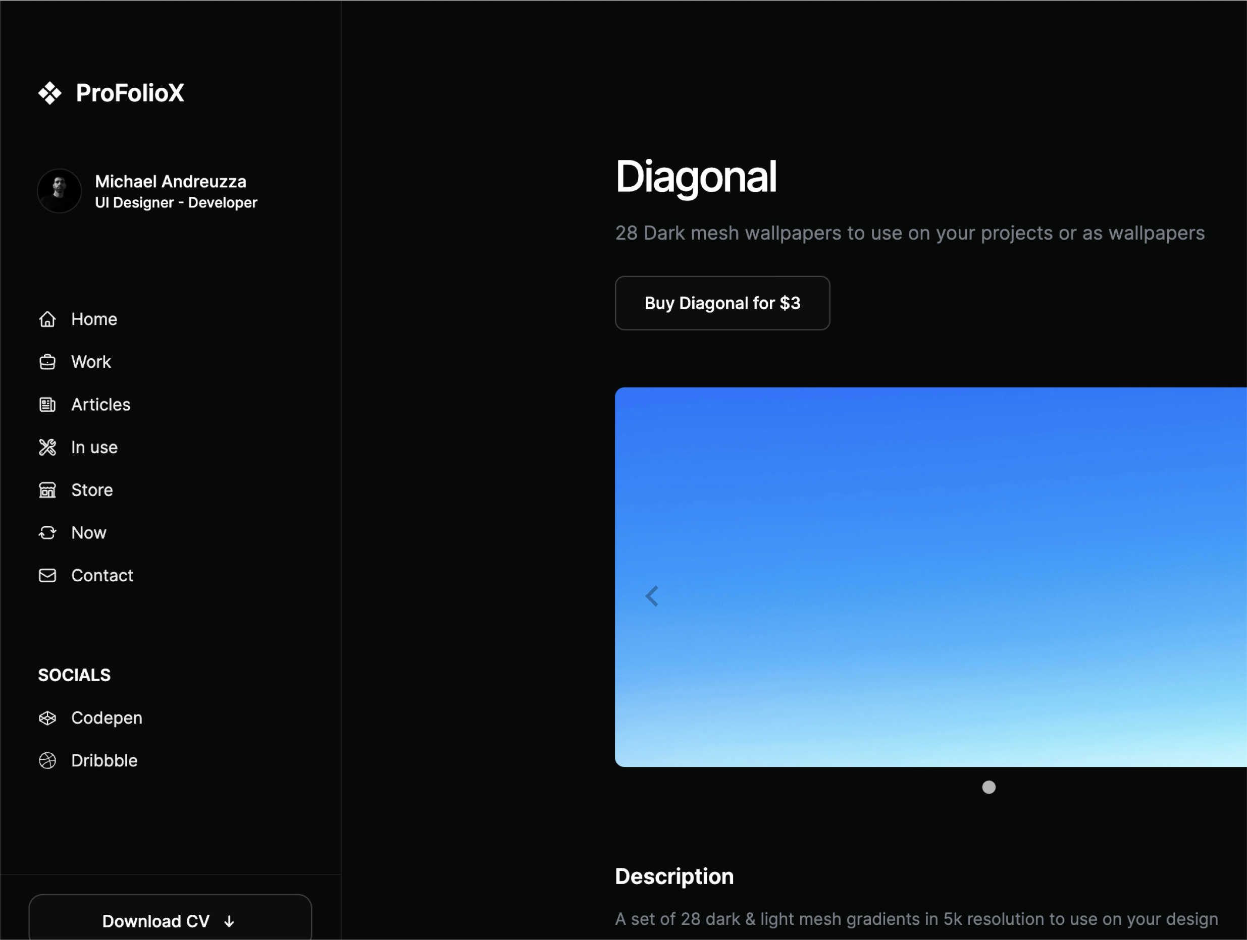Visit the Codepen social link text
This screenshot has width=1247, height=940.
pyautogui.click(x=107, y=718)
